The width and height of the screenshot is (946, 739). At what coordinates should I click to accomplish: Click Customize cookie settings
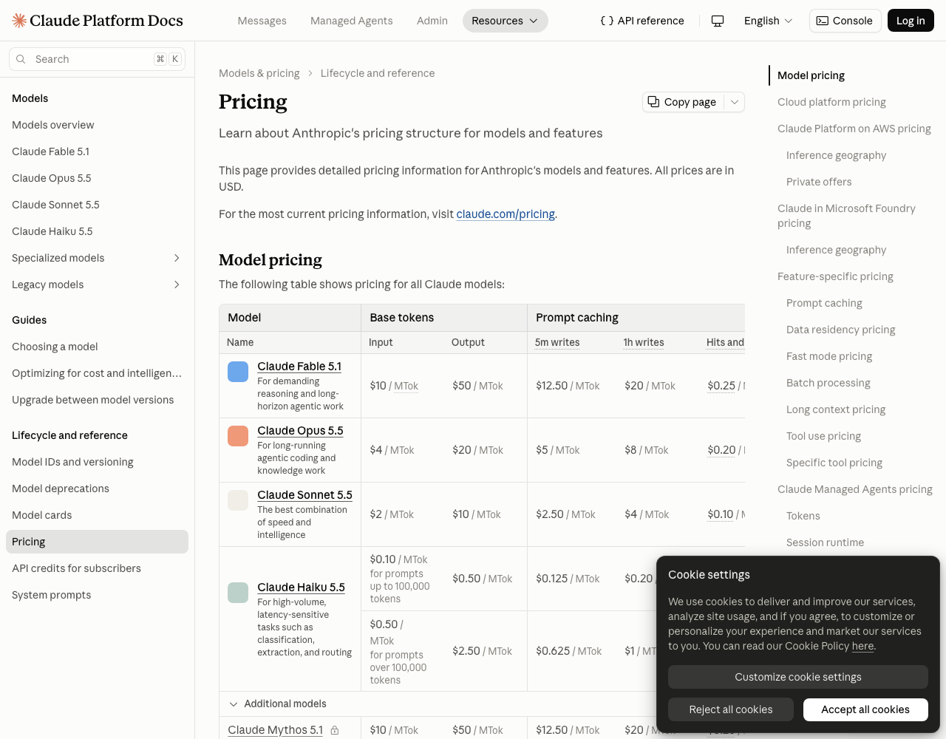[798, 677]
